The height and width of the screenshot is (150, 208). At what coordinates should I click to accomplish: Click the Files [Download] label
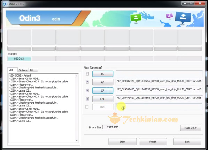click(93, 68)
